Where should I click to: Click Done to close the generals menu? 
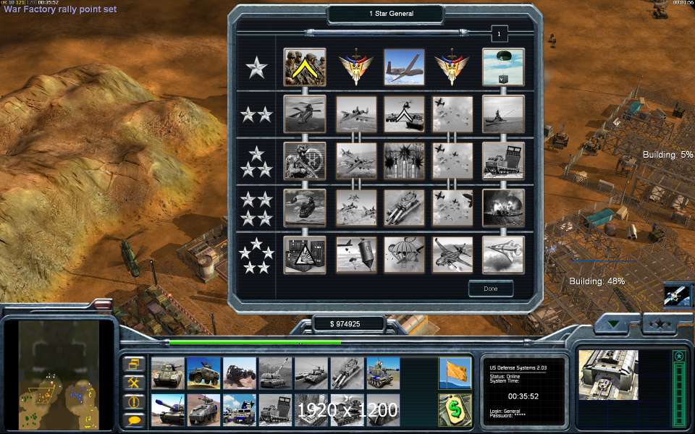pyautogui.click(x=491, y=289)
